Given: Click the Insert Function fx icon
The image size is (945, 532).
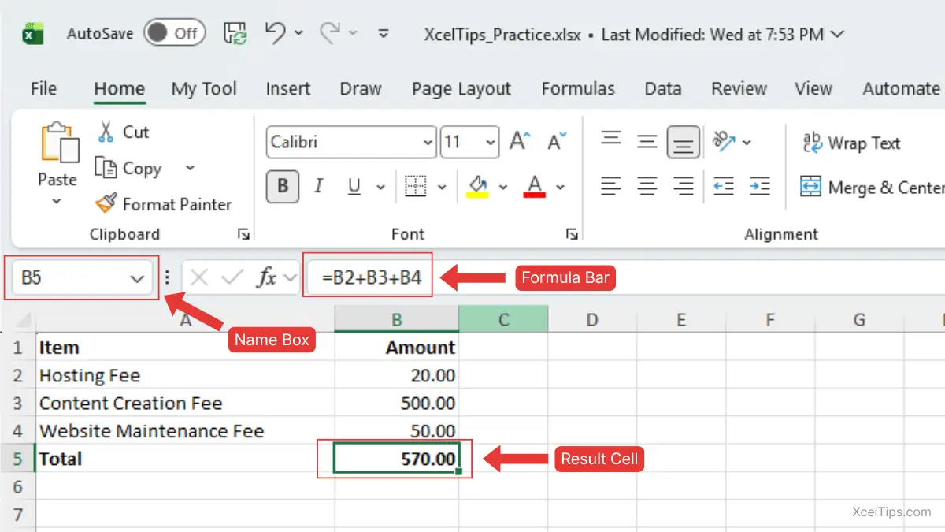Looking at the screenshot, I should 268,277.
